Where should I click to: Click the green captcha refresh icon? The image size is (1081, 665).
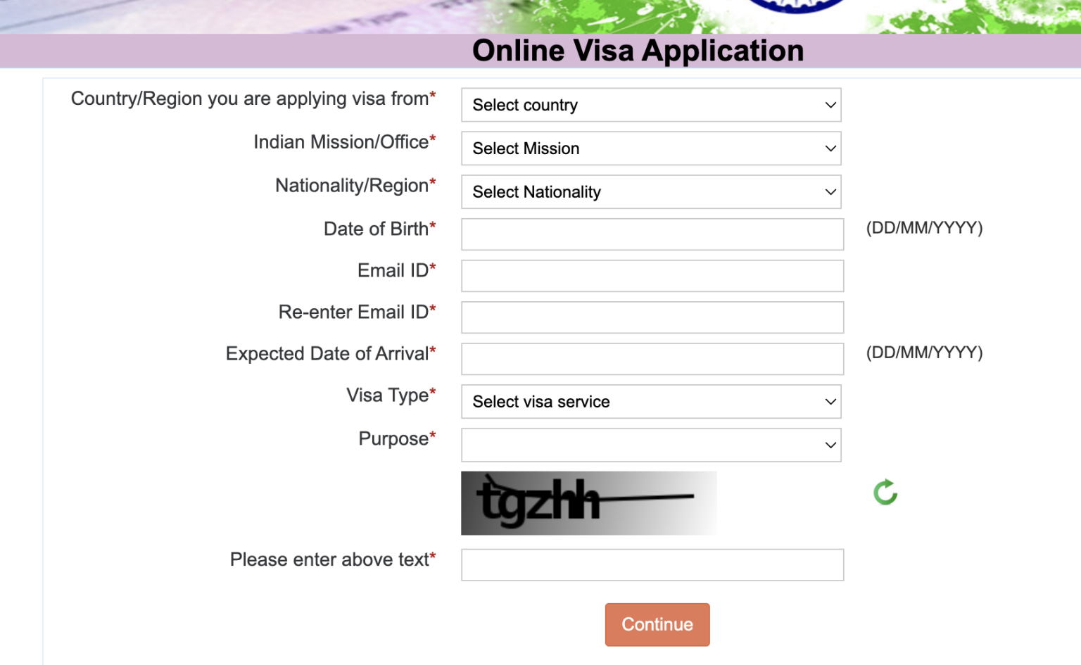(885, 493)
